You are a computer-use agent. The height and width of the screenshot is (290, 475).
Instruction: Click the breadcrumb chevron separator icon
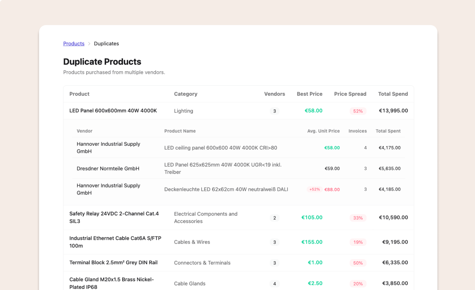pos(89,44)
